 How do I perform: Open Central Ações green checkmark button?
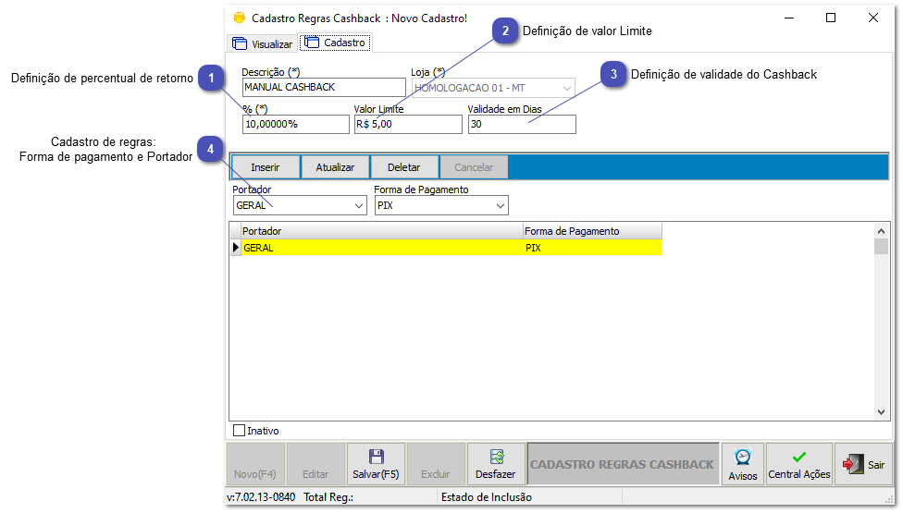(799, 464)
